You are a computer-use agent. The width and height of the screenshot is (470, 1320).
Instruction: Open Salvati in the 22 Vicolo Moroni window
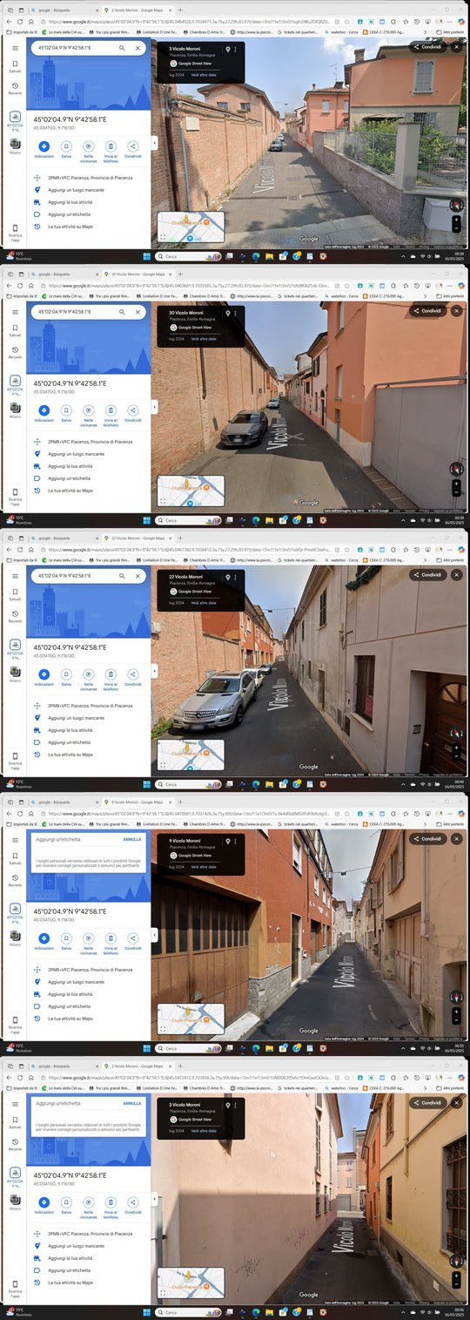pyautogui.click(x=15, y=592)
